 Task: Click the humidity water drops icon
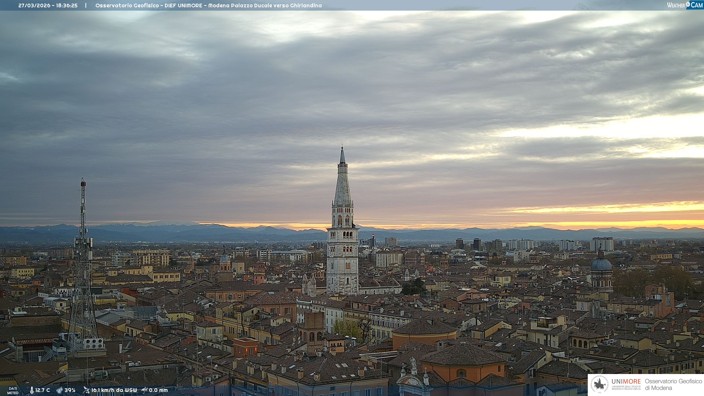pos(59,390)
